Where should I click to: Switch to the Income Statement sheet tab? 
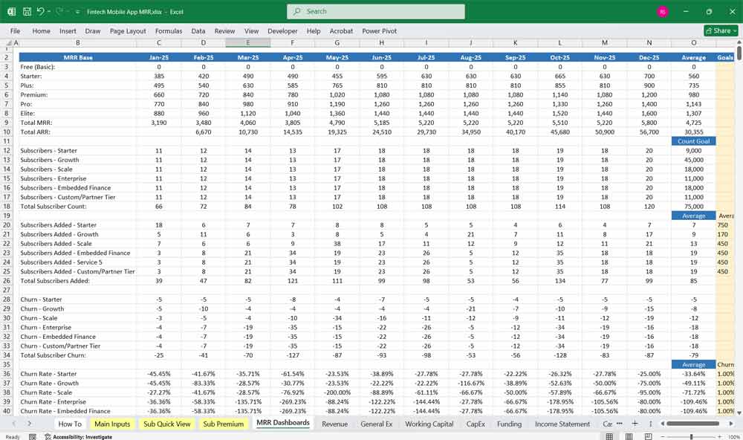[x=562, y=424]
